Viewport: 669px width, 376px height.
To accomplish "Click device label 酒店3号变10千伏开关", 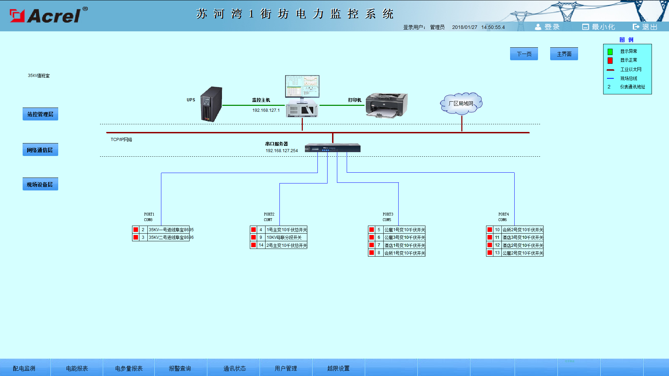I will 523,237.
